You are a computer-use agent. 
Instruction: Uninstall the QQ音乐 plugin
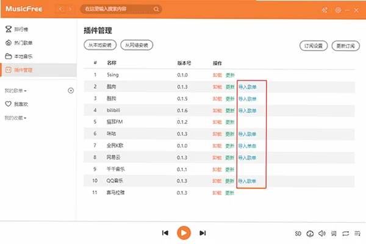[217, 181]
